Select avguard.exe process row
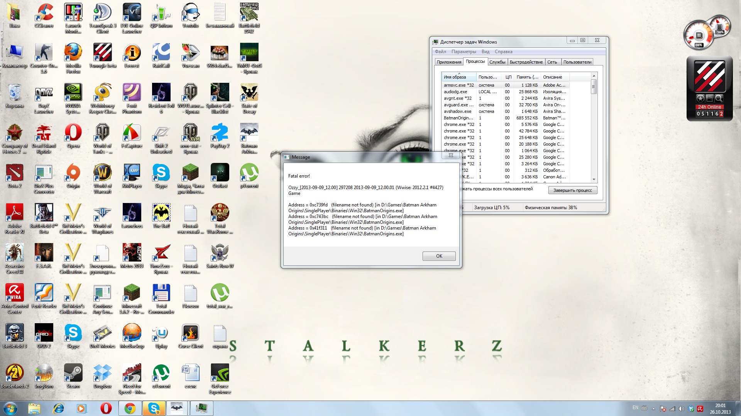 (506, 105)
